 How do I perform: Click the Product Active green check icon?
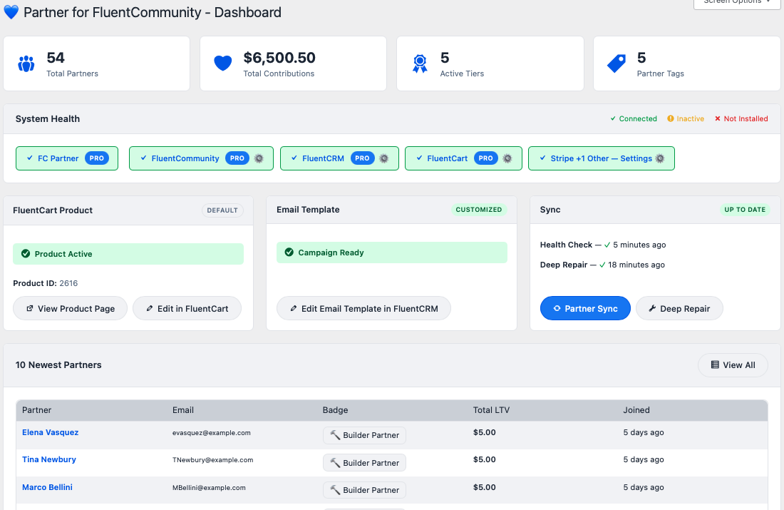point(26,254)
